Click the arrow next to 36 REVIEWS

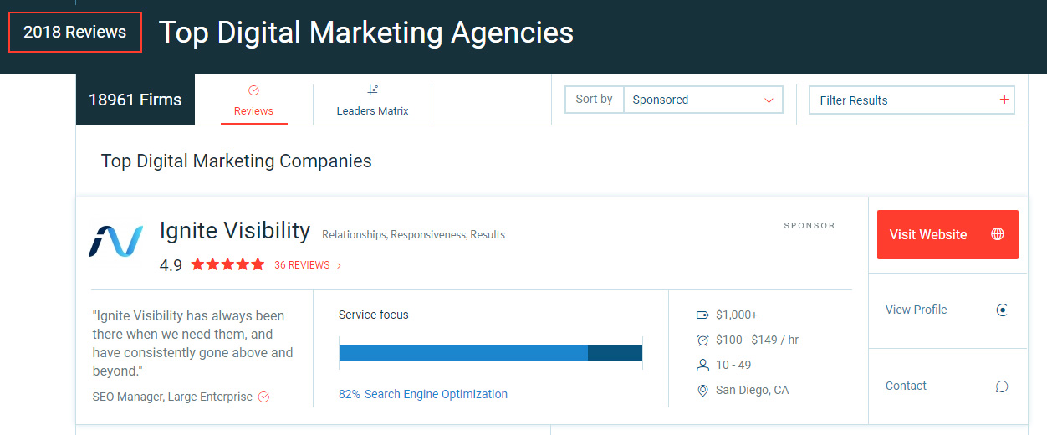339,266
